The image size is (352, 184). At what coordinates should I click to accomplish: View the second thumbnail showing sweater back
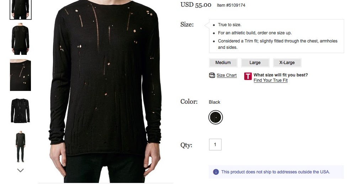point(20,40)
